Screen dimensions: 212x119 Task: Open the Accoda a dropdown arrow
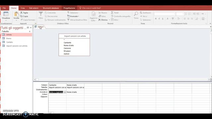point(65,92)
